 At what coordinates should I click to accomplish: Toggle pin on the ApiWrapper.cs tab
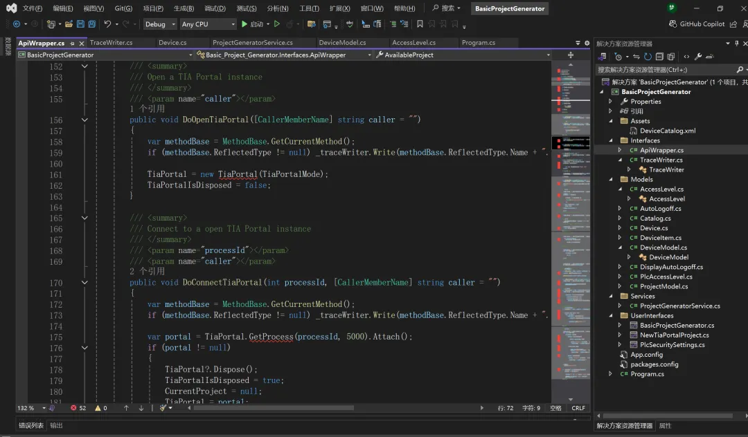(73, 43)
